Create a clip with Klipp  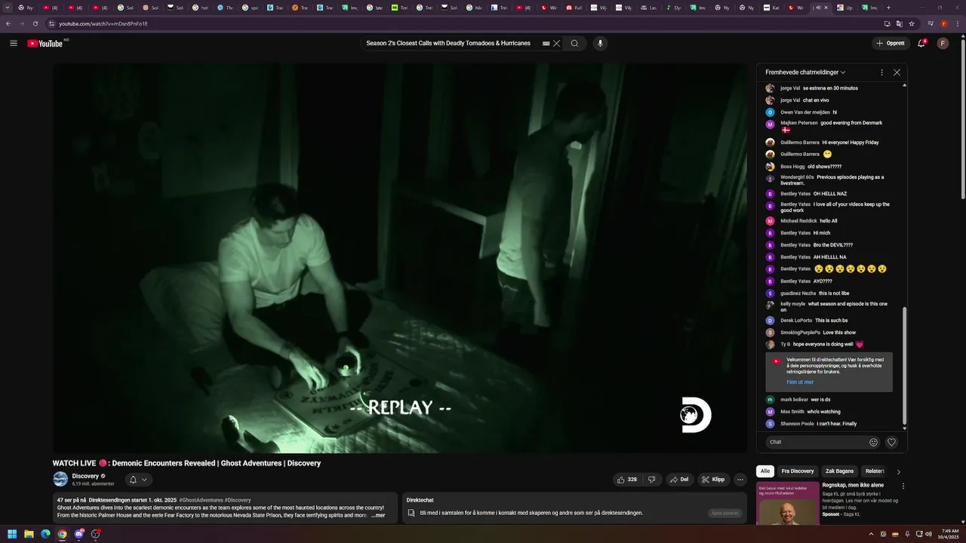(x=713, y=479)
